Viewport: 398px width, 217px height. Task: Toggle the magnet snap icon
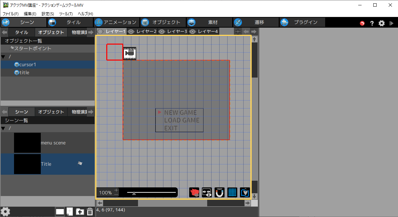point(220,192)
